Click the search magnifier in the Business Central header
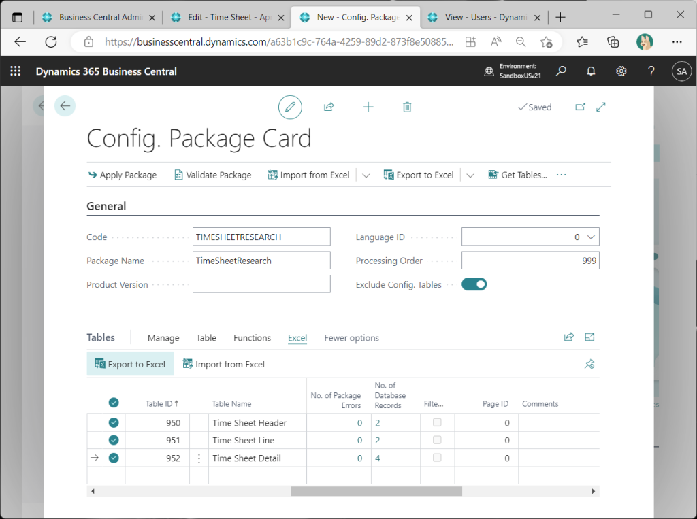This screenshot has height=519, width=697. pyautogui.click(x=561, y=71)
